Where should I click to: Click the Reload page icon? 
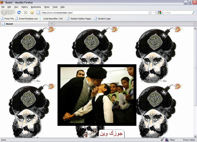(x=19, y=12)
